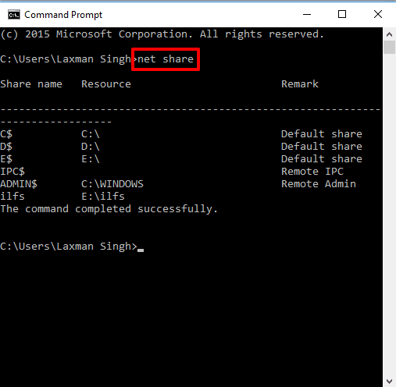396x387 pixels.
Task: Click the "D$" share name
Action: click(6, 147)
